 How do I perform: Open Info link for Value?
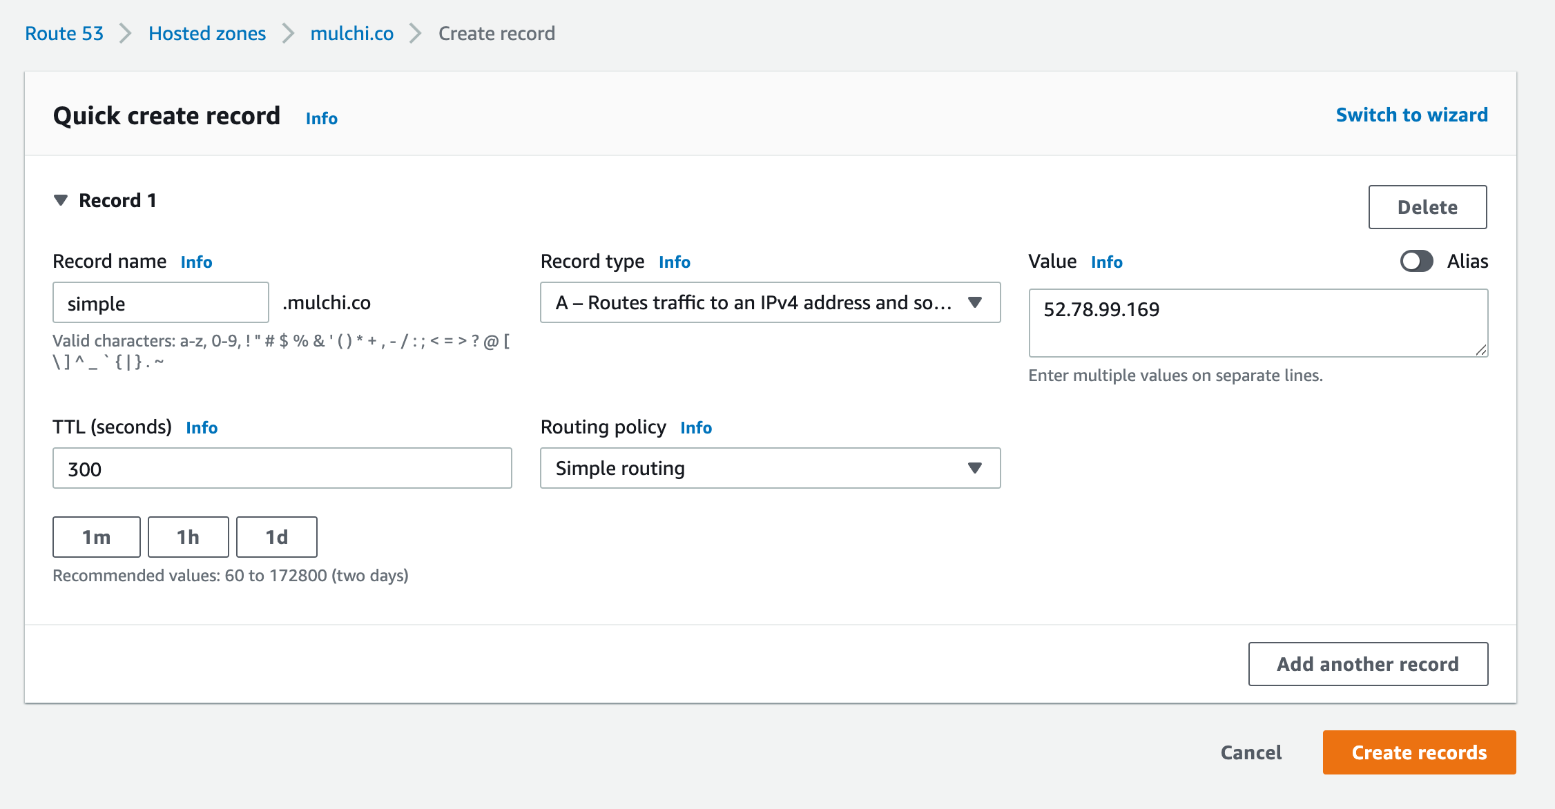click(1107, 262)
